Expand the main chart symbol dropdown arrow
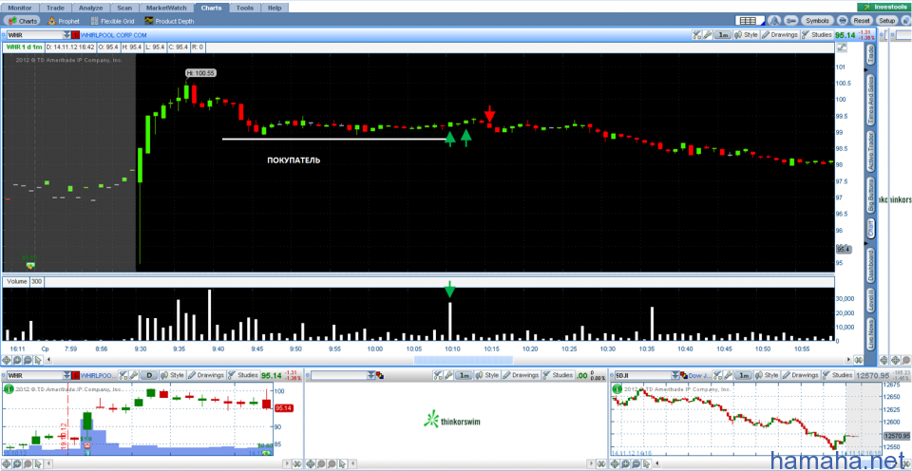This screenshot has width=912, height=471. tap(66, 35)
